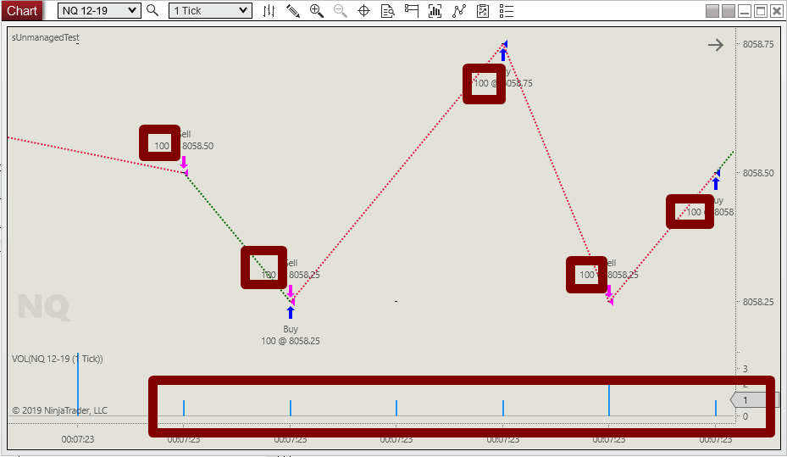Viewport: 787px width, 457px height.
Task: Click the Chart tab label
Action: [x=22, y=10]
